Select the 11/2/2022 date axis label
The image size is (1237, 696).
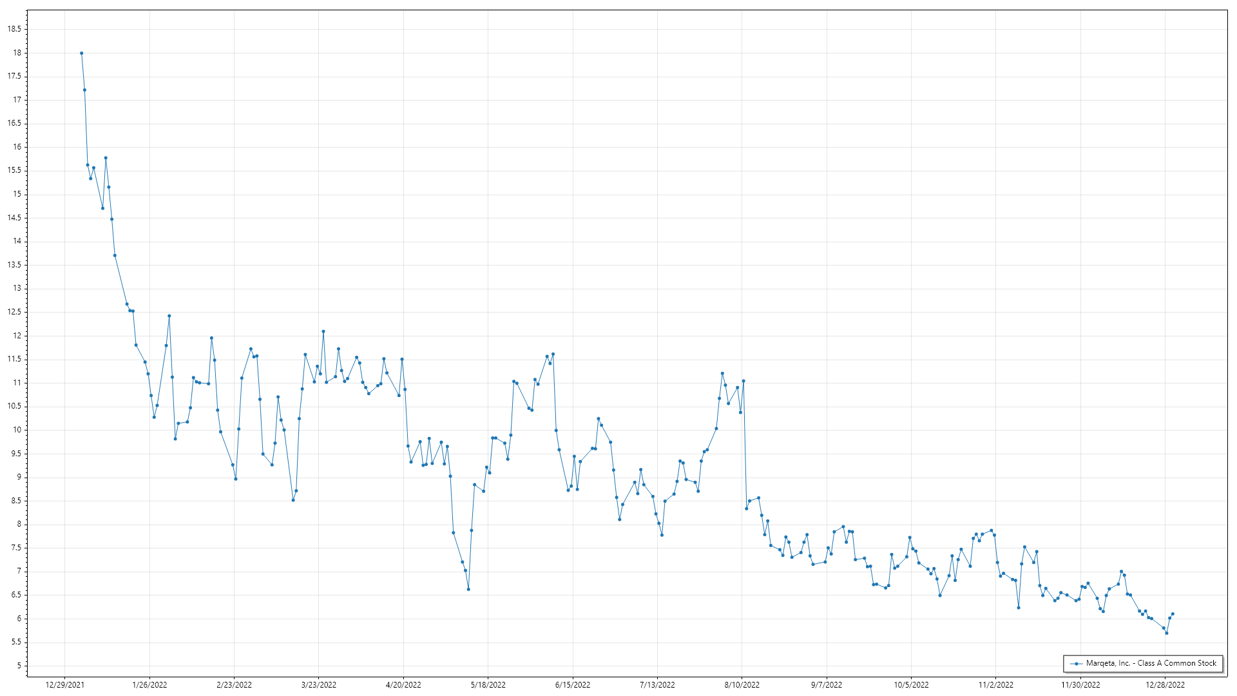coord(995,685)
